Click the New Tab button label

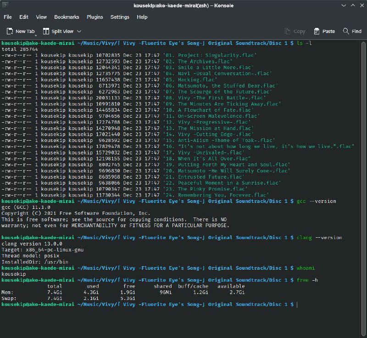(x=25, y=31)
